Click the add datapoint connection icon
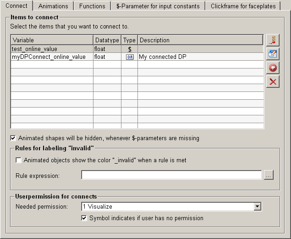The image size is (291, 239). click(x=273, y=40)
